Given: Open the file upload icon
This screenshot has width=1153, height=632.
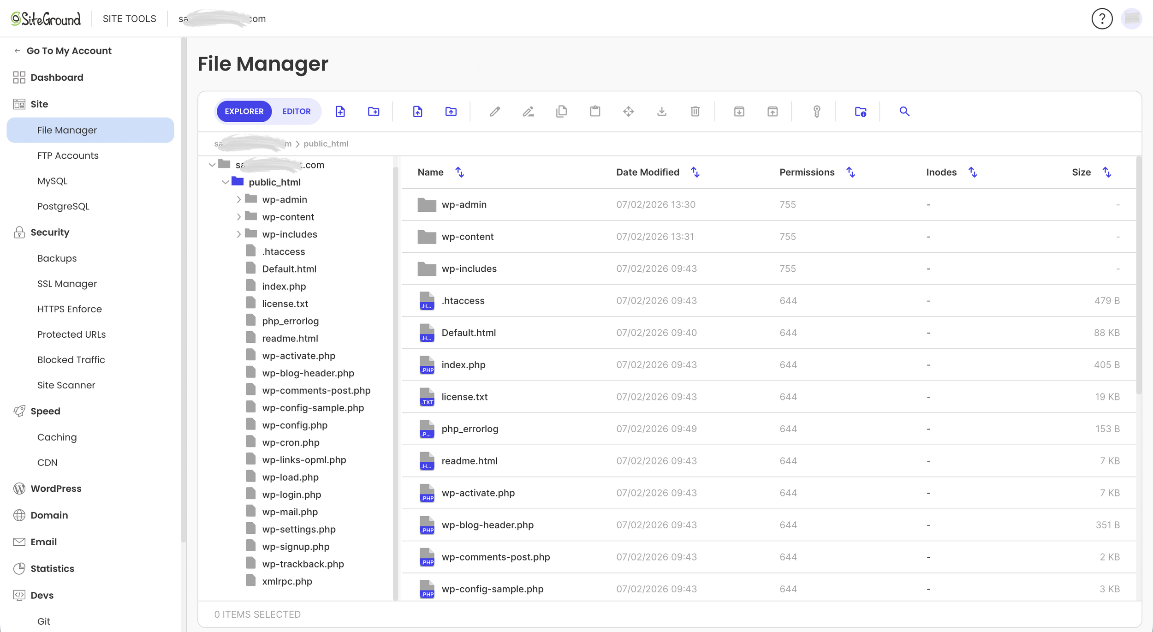Looking at the screenshot, I should 417,111.
